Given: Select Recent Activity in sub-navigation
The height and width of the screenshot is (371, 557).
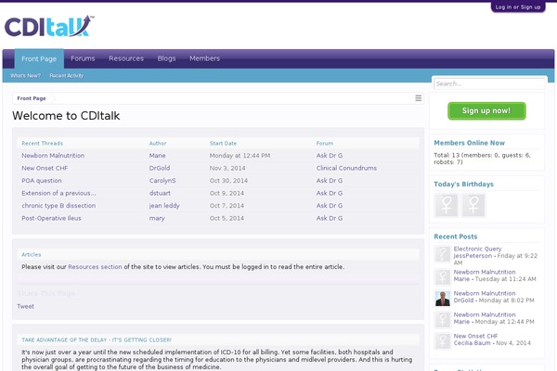Looking at the screenshot, I should click(x=67, y=75).
